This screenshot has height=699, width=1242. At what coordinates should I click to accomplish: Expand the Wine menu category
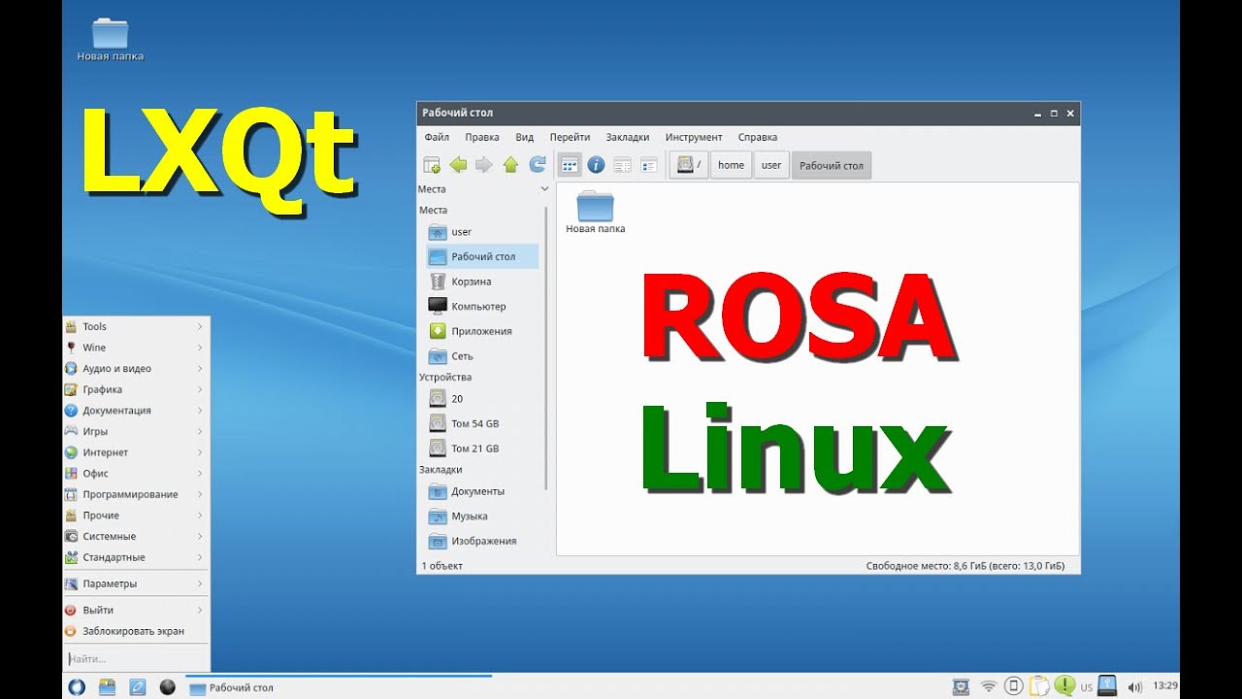[x=136, y=348]
